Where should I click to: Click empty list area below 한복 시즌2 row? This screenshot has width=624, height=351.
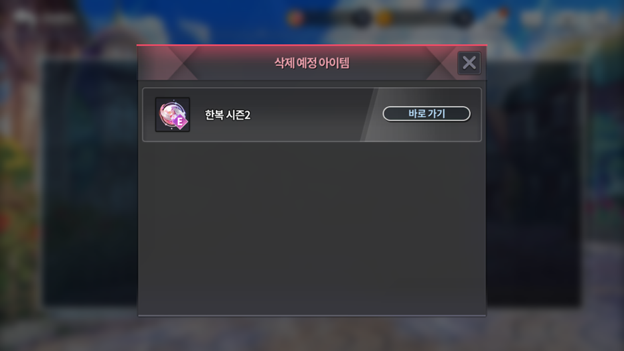pos(311,229)
